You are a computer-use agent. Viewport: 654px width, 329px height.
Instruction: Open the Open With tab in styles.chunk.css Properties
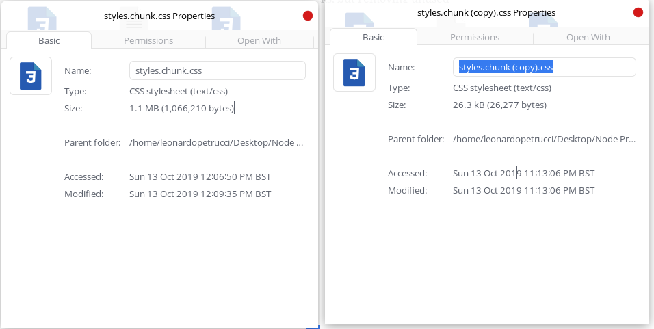259,41
